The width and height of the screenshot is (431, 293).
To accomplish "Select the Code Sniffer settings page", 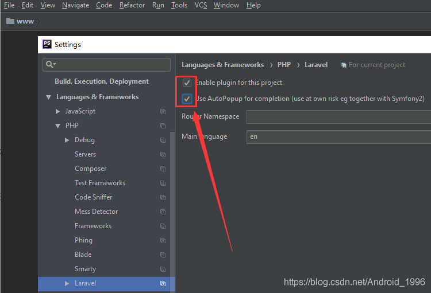I will [x=94, y=197].
